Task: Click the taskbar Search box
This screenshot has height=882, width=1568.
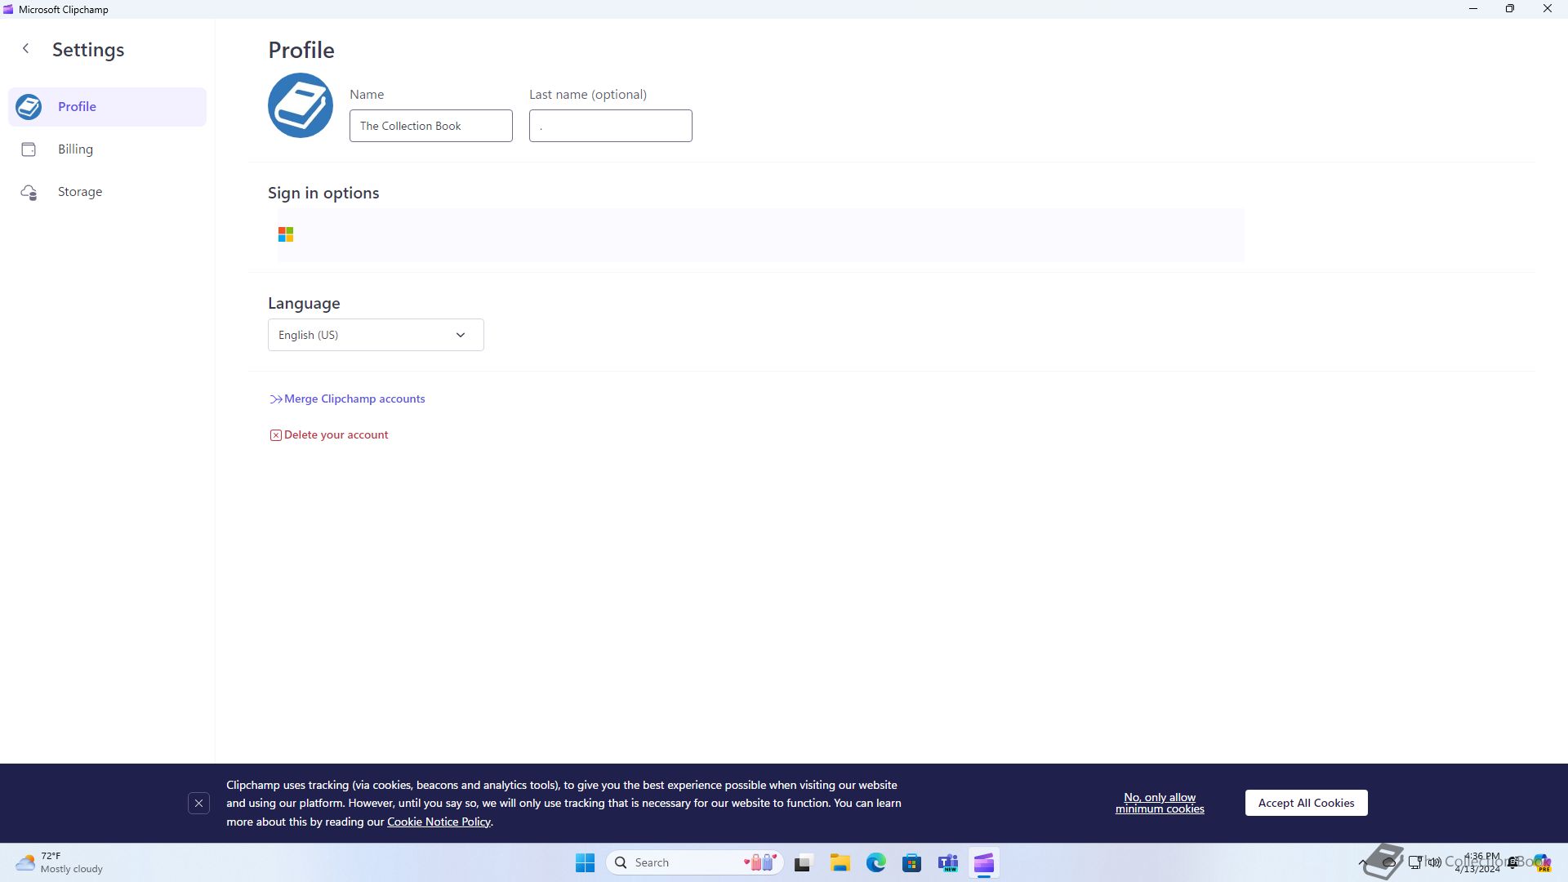Action: tap(695, 862)
